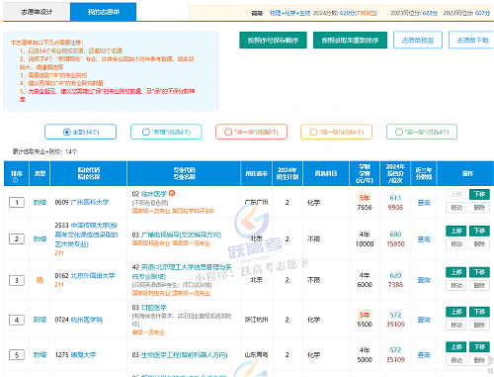Click 下移 for the 康复大学 row
494x377 pixels.
coord(479,347)
